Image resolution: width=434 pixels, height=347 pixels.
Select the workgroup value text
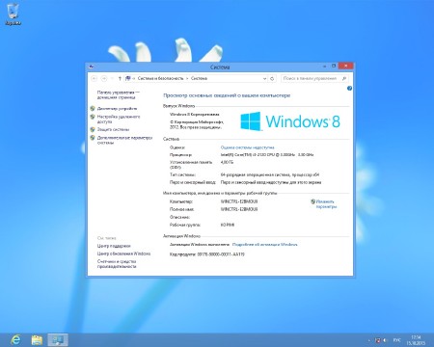(228, 225)
